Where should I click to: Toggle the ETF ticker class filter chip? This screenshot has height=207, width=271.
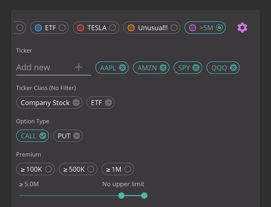100,102
